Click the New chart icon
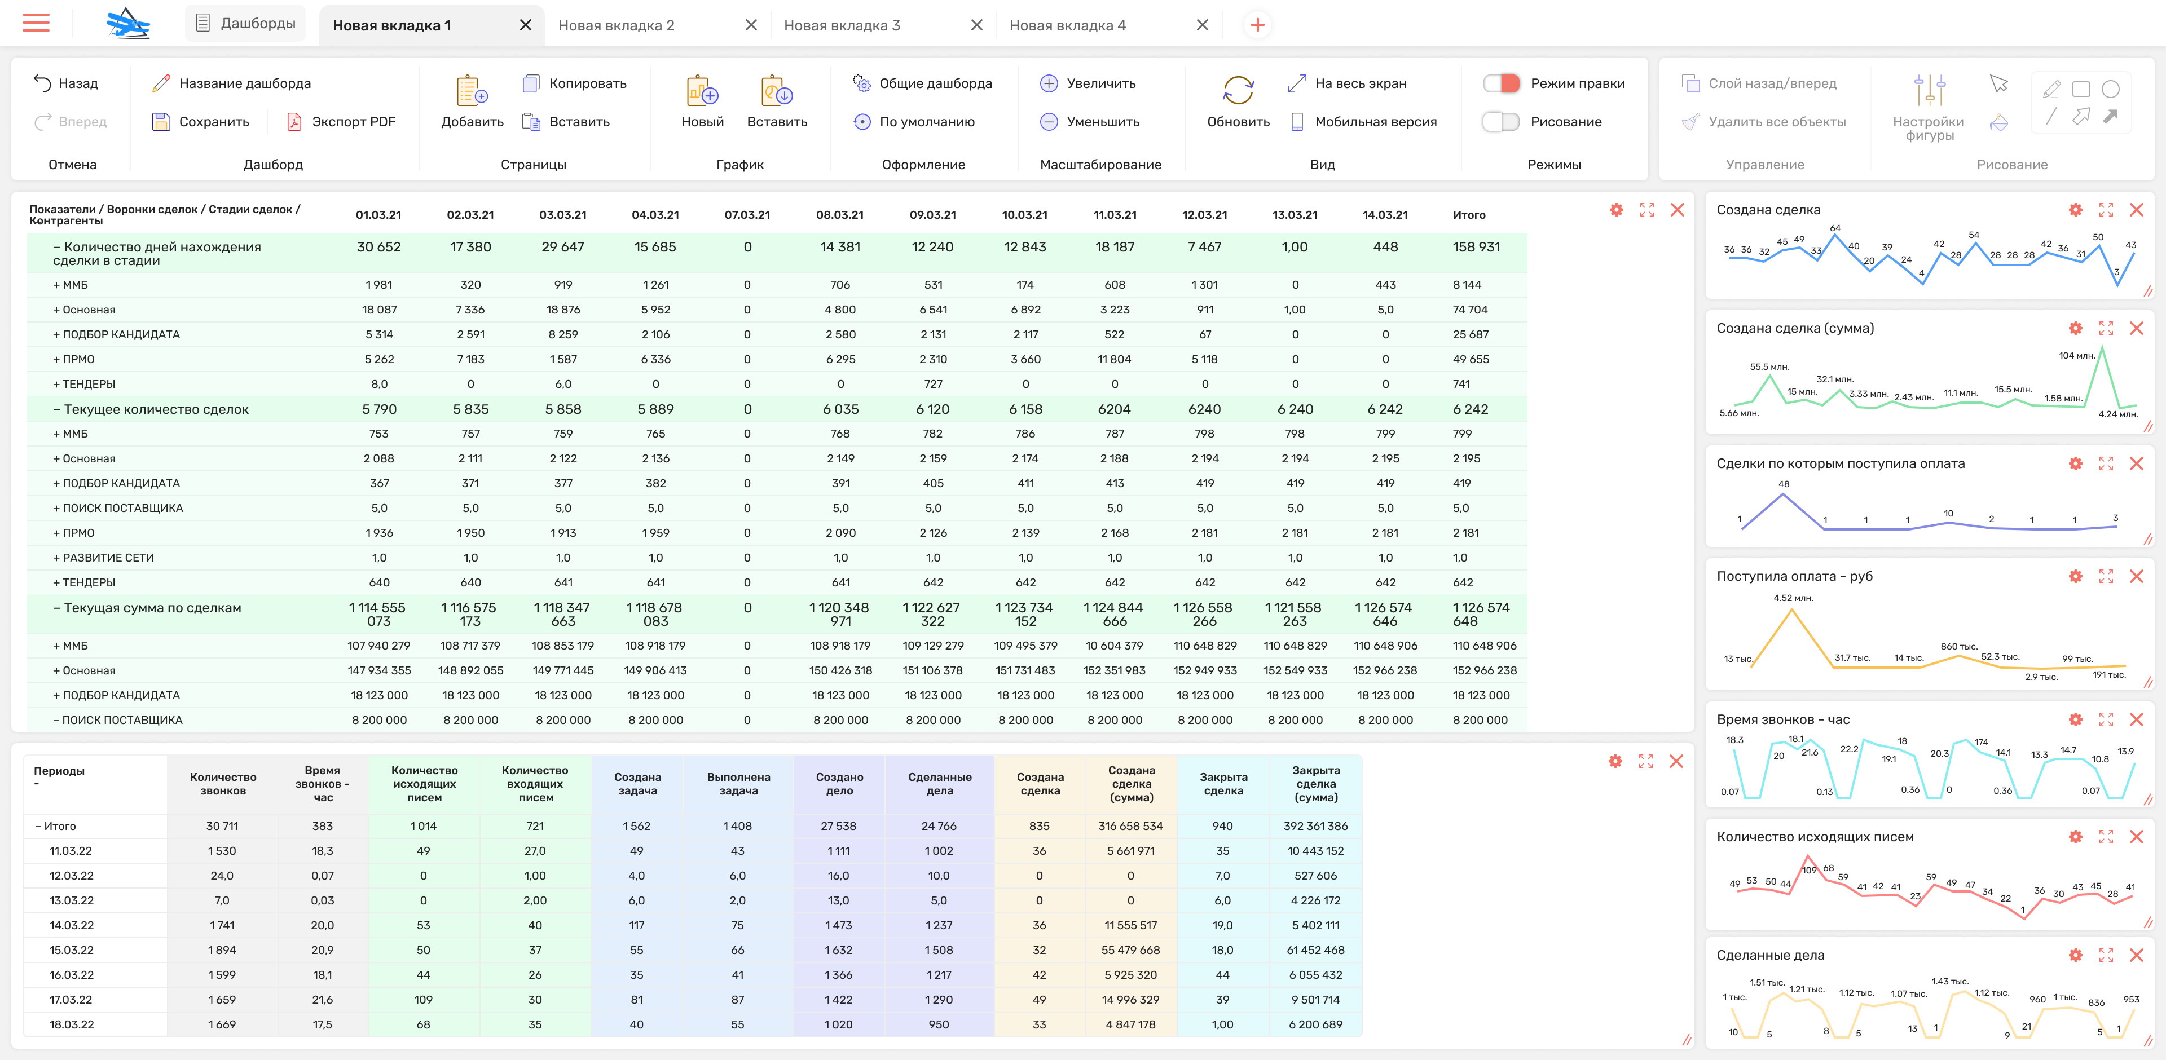 tap(701, 91)
